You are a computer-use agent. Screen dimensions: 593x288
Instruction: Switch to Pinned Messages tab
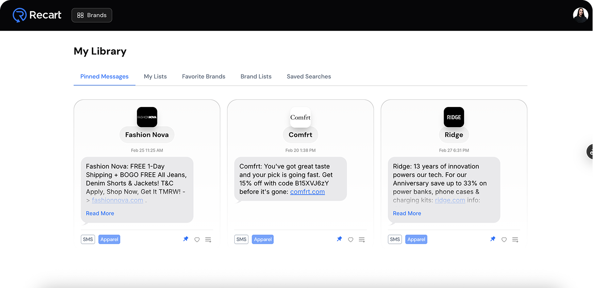click(x=104, y=77)
